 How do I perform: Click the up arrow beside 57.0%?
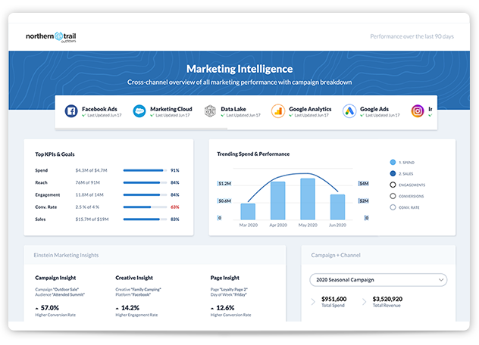[37, 309]
